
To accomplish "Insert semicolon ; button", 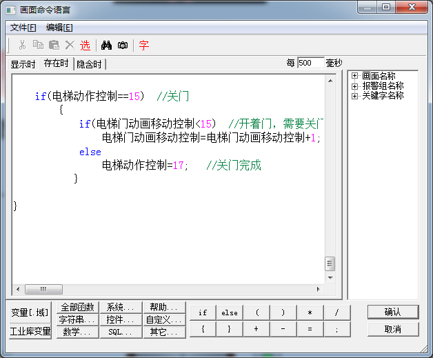I will [337, 329].
